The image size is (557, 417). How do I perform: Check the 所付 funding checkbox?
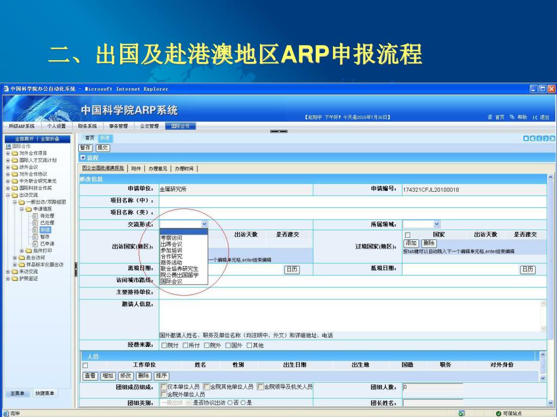[185, 345]
